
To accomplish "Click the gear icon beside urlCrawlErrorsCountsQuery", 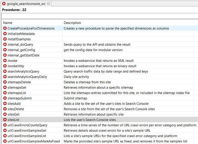I will click(x=5, y=125).
